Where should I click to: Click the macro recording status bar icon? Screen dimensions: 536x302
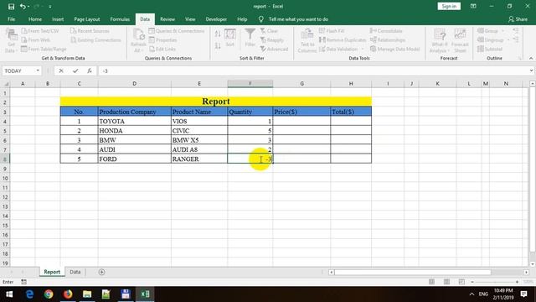pos(23,282)
